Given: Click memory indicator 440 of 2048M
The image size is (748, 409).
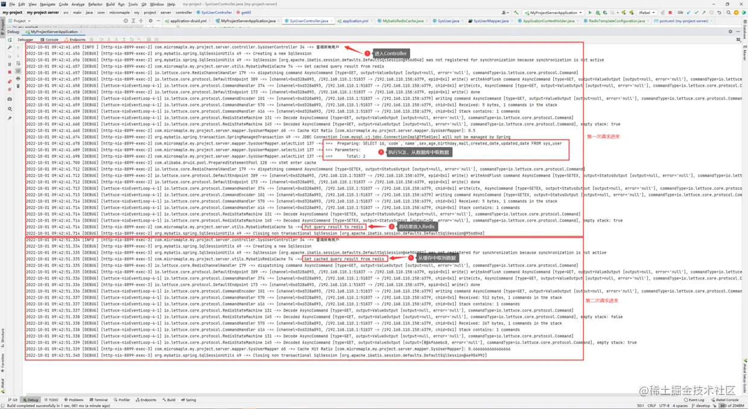Looking at the screenshot, I should [733, 406].
